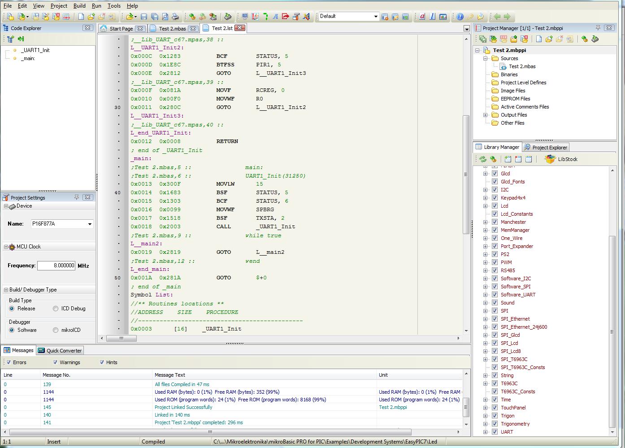Click the New Project toolbar icon

point(10,17)
